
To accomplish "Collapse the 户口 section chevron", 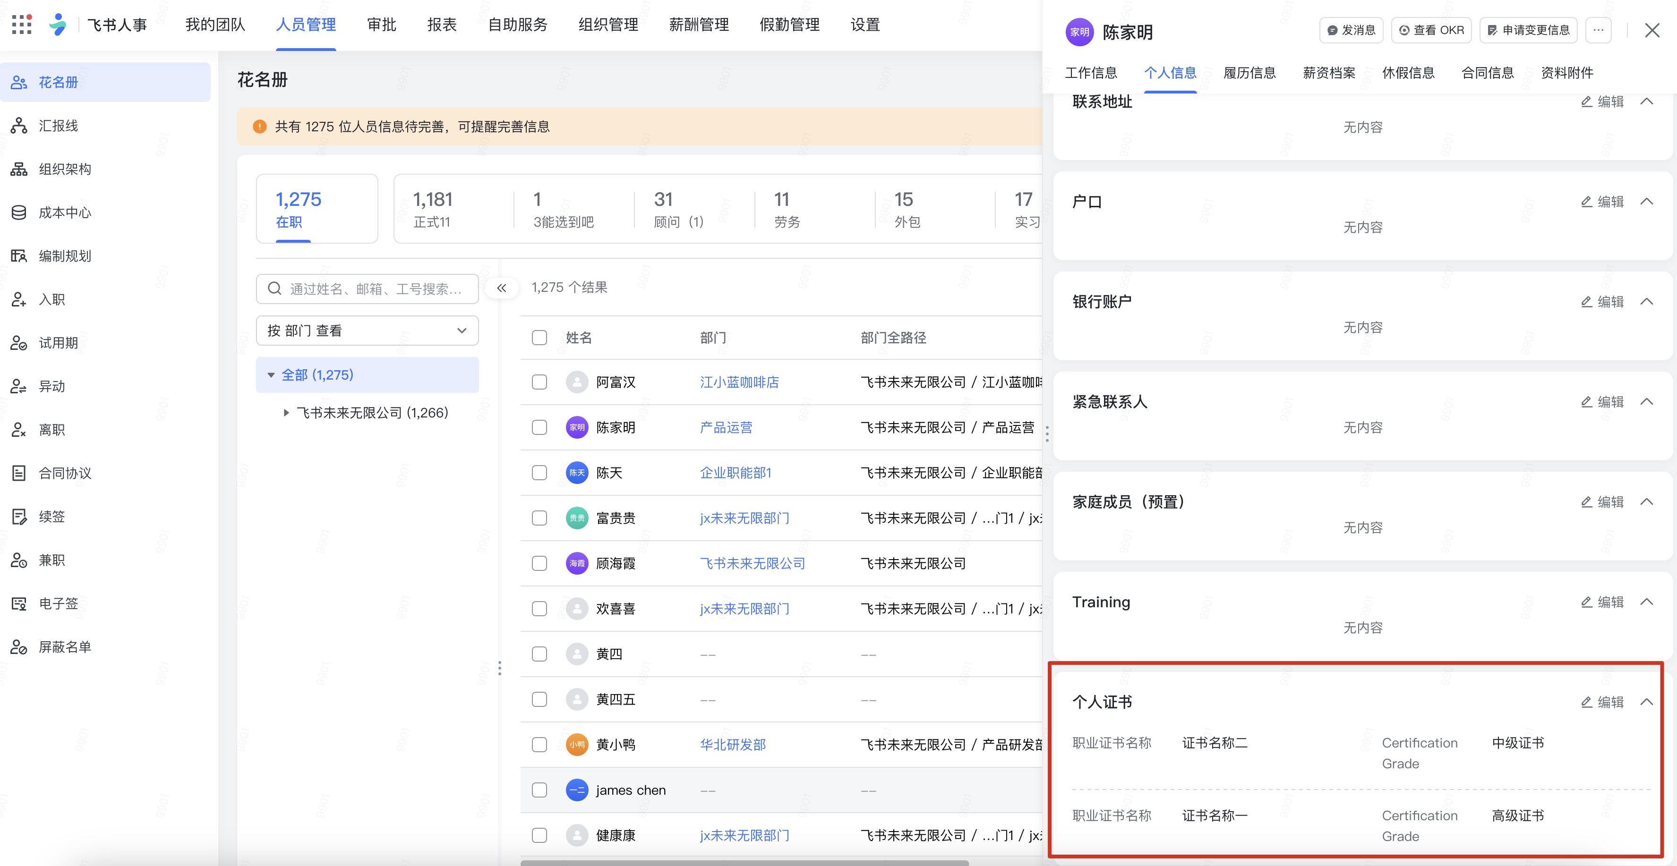I will [x=1646, y=202].
